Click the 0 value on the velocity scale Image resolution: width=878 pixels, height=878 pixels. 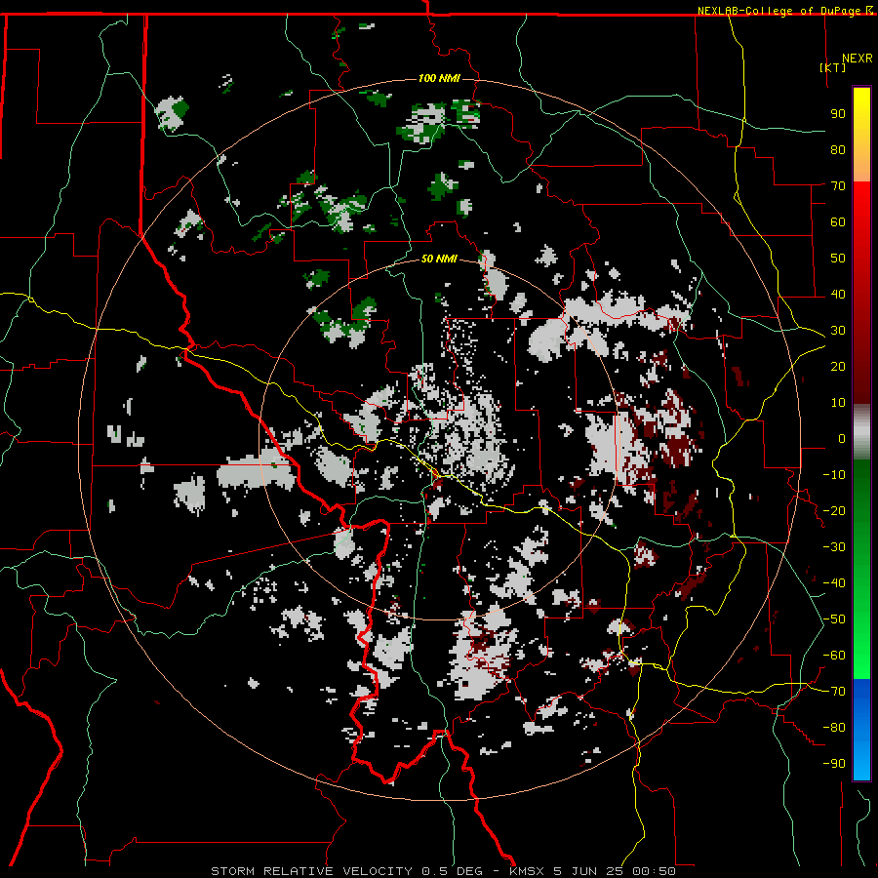(x=842, y=439)
